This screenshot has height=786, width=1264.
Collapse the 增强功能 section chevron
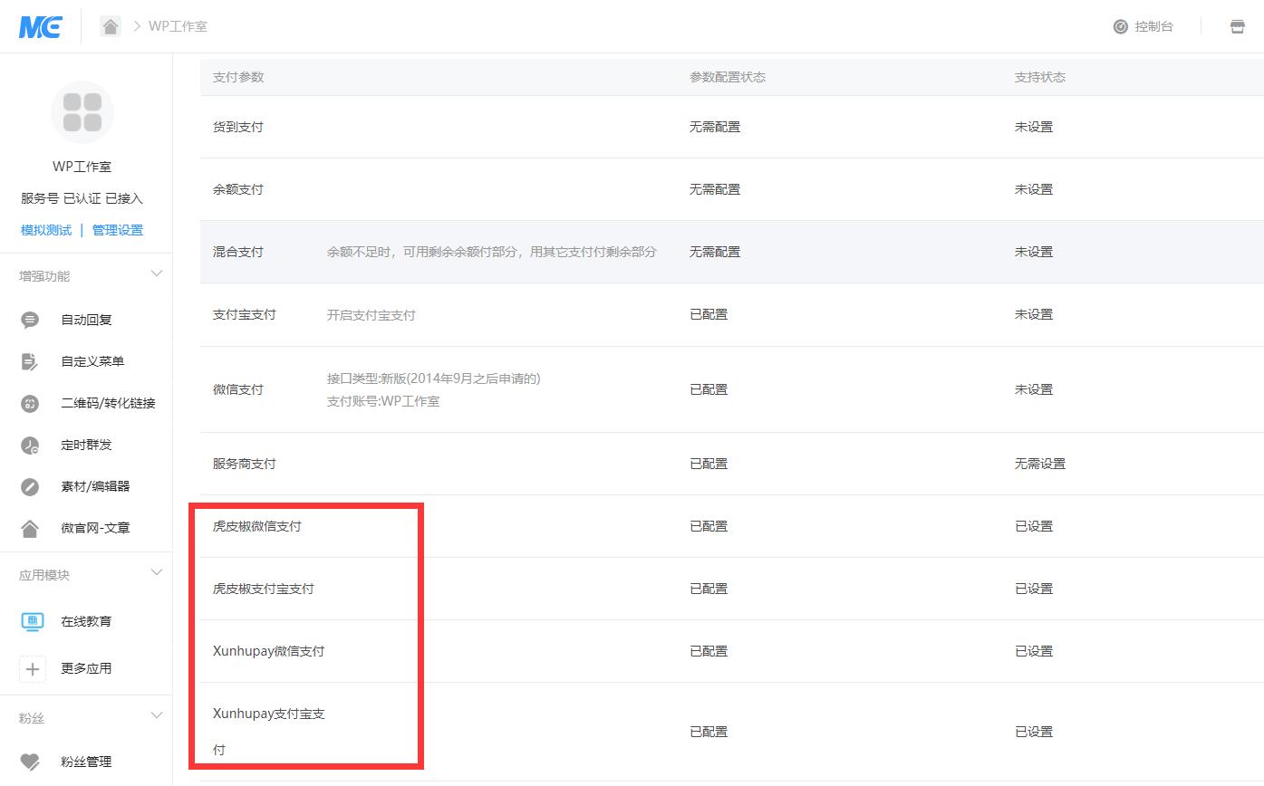pyautogui.click(x=156, y=274)
